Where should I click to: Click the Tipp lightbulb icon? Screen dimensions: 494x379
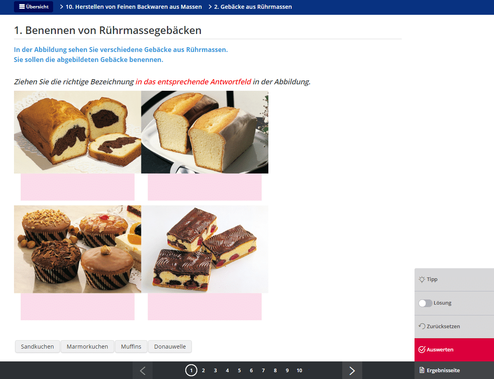(422, 279)
